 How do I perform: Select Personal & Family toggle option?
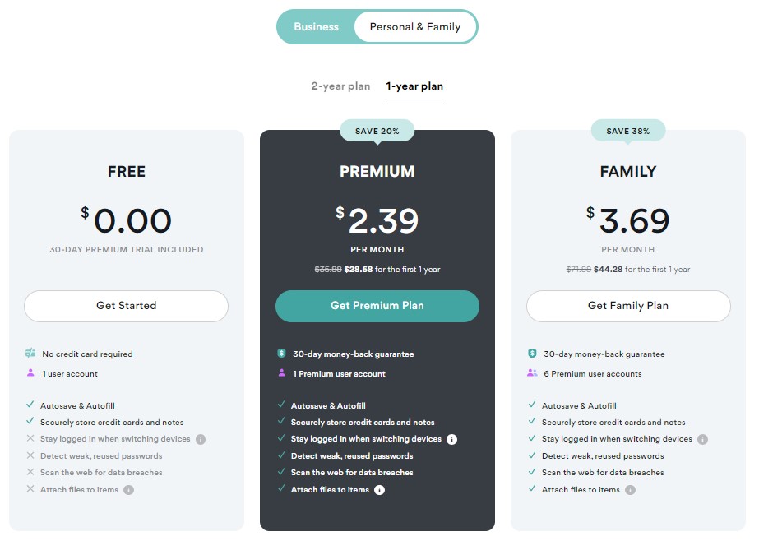coord(415,26)
